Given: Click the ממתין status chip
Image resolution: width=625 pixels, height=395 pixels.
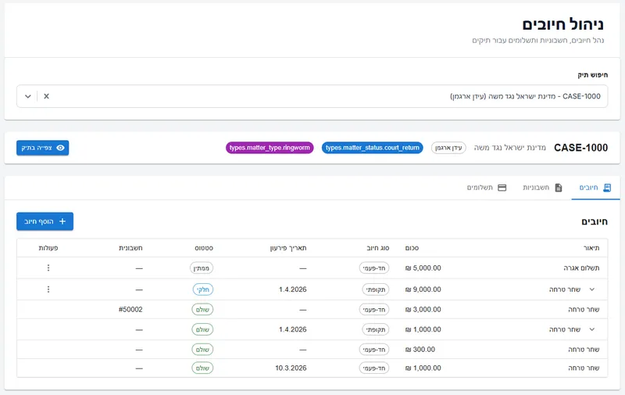Looking at the screenshot, I should tap(202, 268).
